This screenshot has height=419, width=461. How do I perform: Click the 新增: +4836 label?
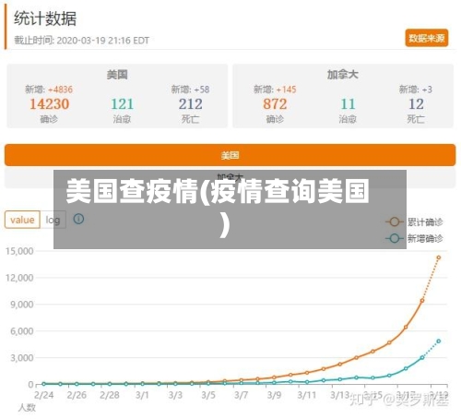[x=49, y=90]
